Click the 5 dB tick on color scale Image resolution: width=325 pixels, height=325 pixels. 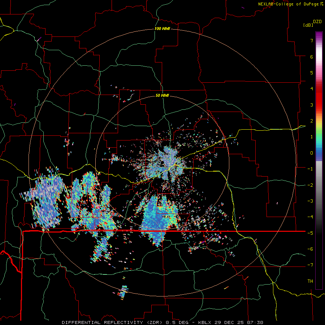[x=312, y=73]
